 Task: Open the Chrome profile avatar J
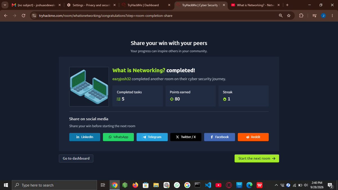(x=323, y=15)
